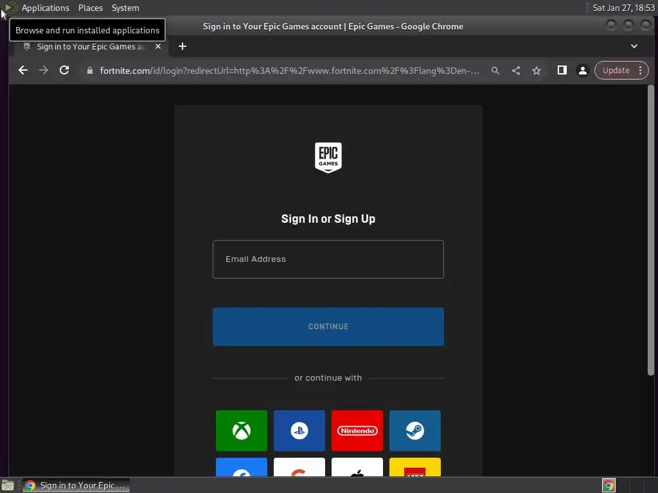Click the page vertical scrollbar
The width and height of the screenshot is (658, 493).
click(x=651, y=230)
